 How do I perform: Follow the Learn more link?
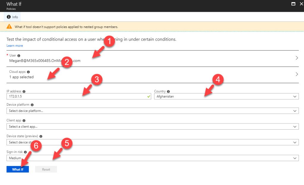[15, 46]
